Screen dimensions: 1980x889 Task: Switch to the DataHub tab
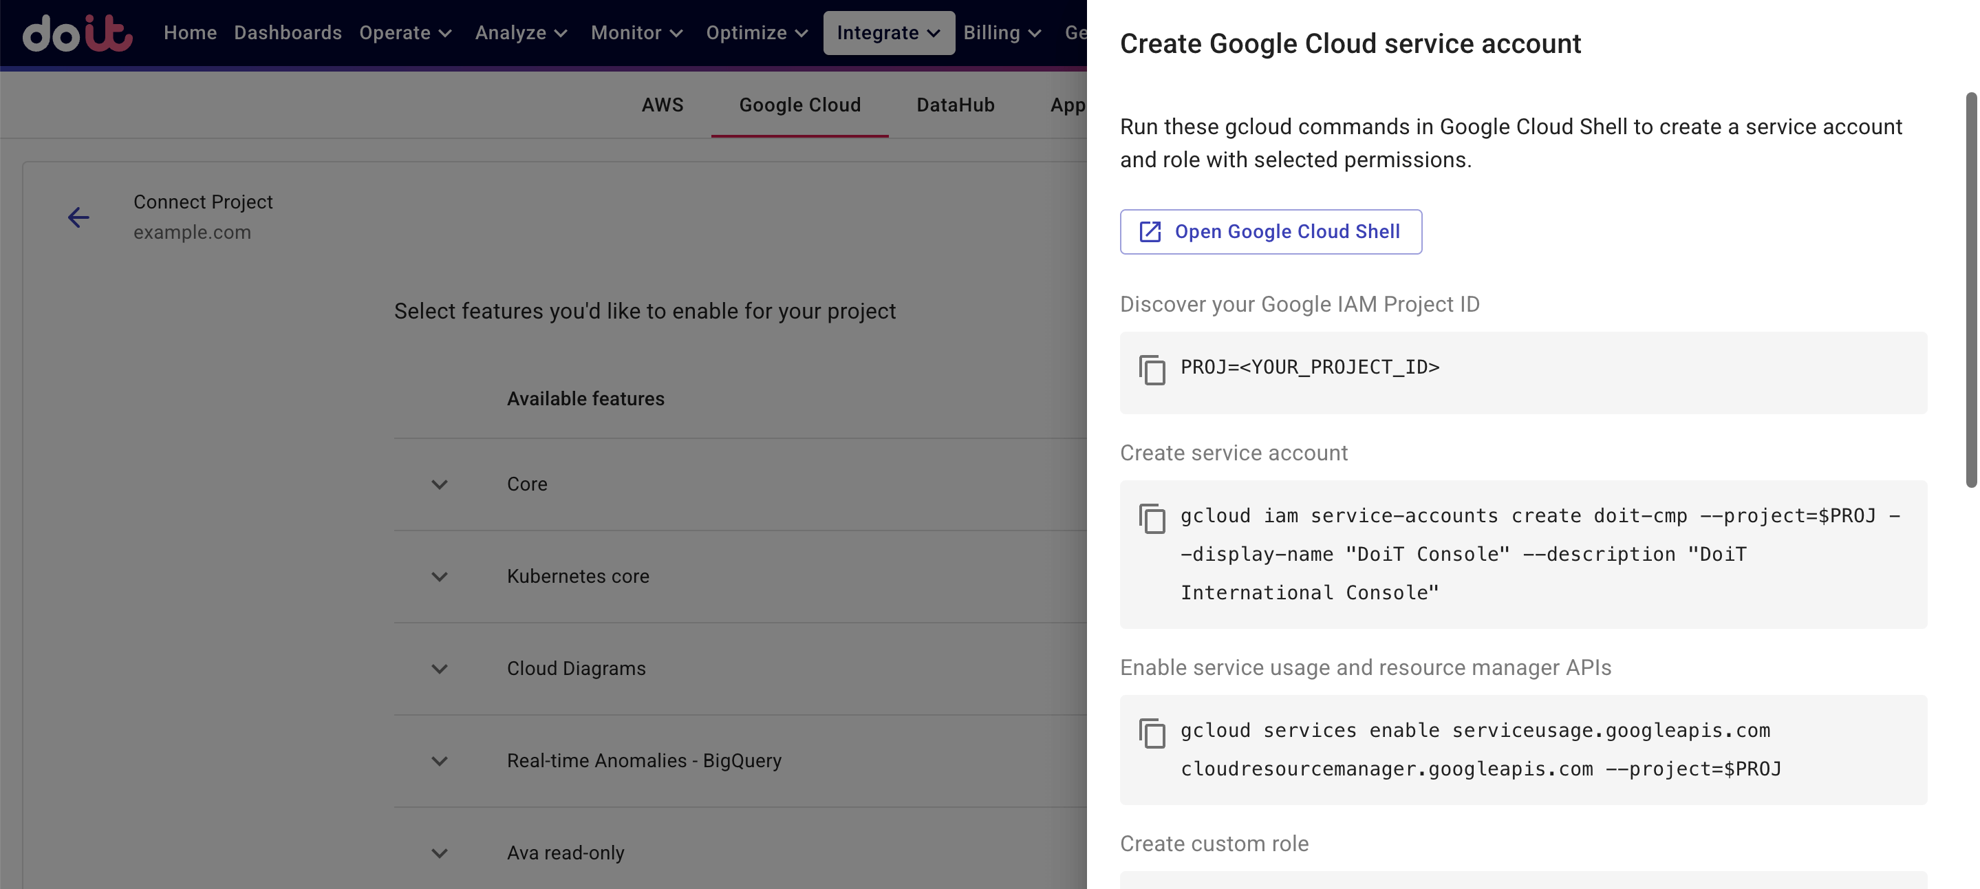[x=955, y=105]
